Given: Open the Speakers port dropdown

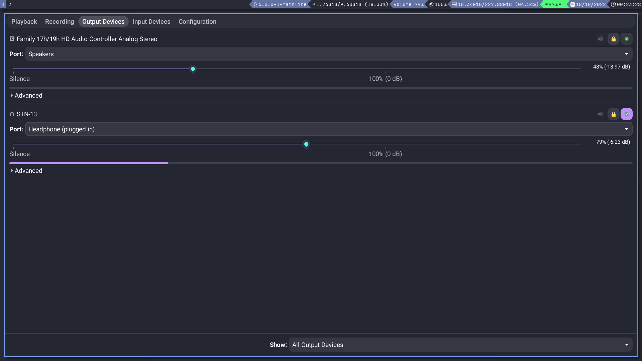Looking at the screenshot, I should click(x=328, y=54).
